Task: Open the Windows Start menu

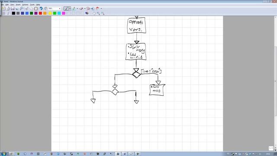Action: tap(3, 154)
